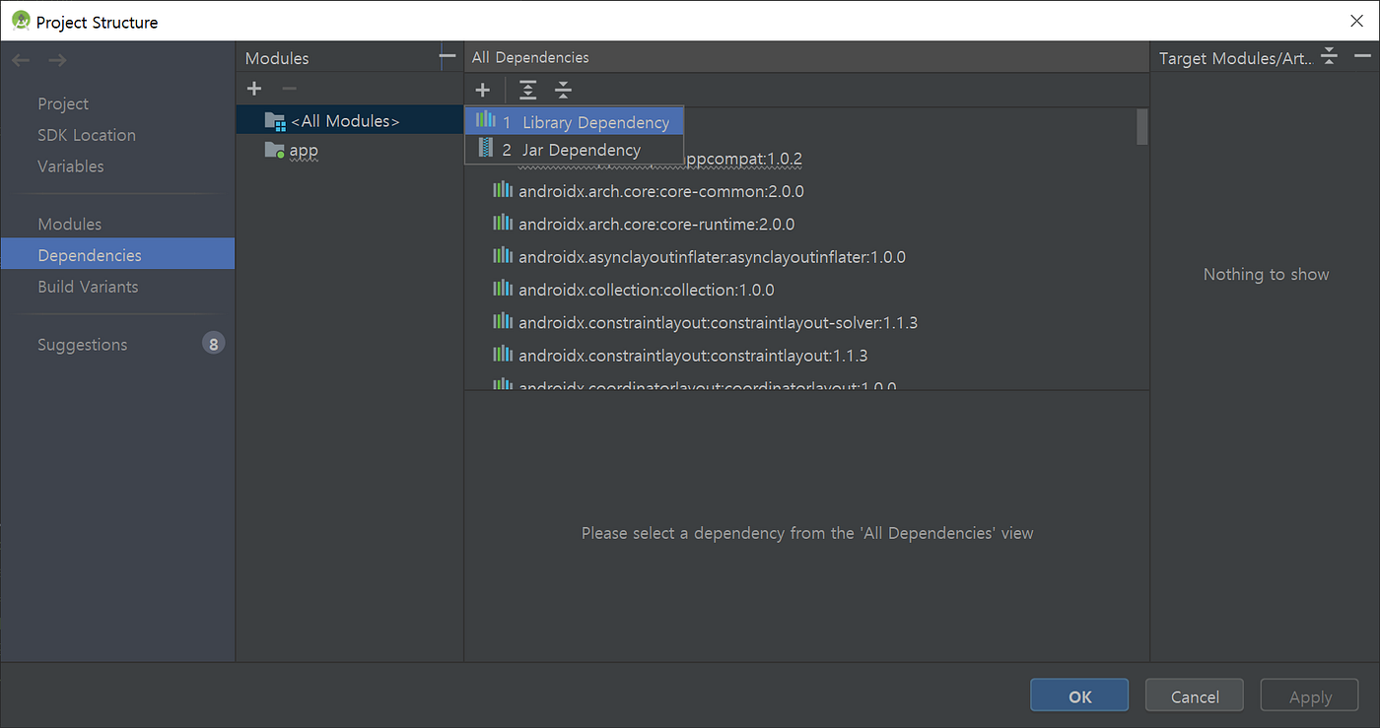Collapse all in Target Modules panel
Viewport: 1380px width, 728px height.
click(x=1329, y=56)
